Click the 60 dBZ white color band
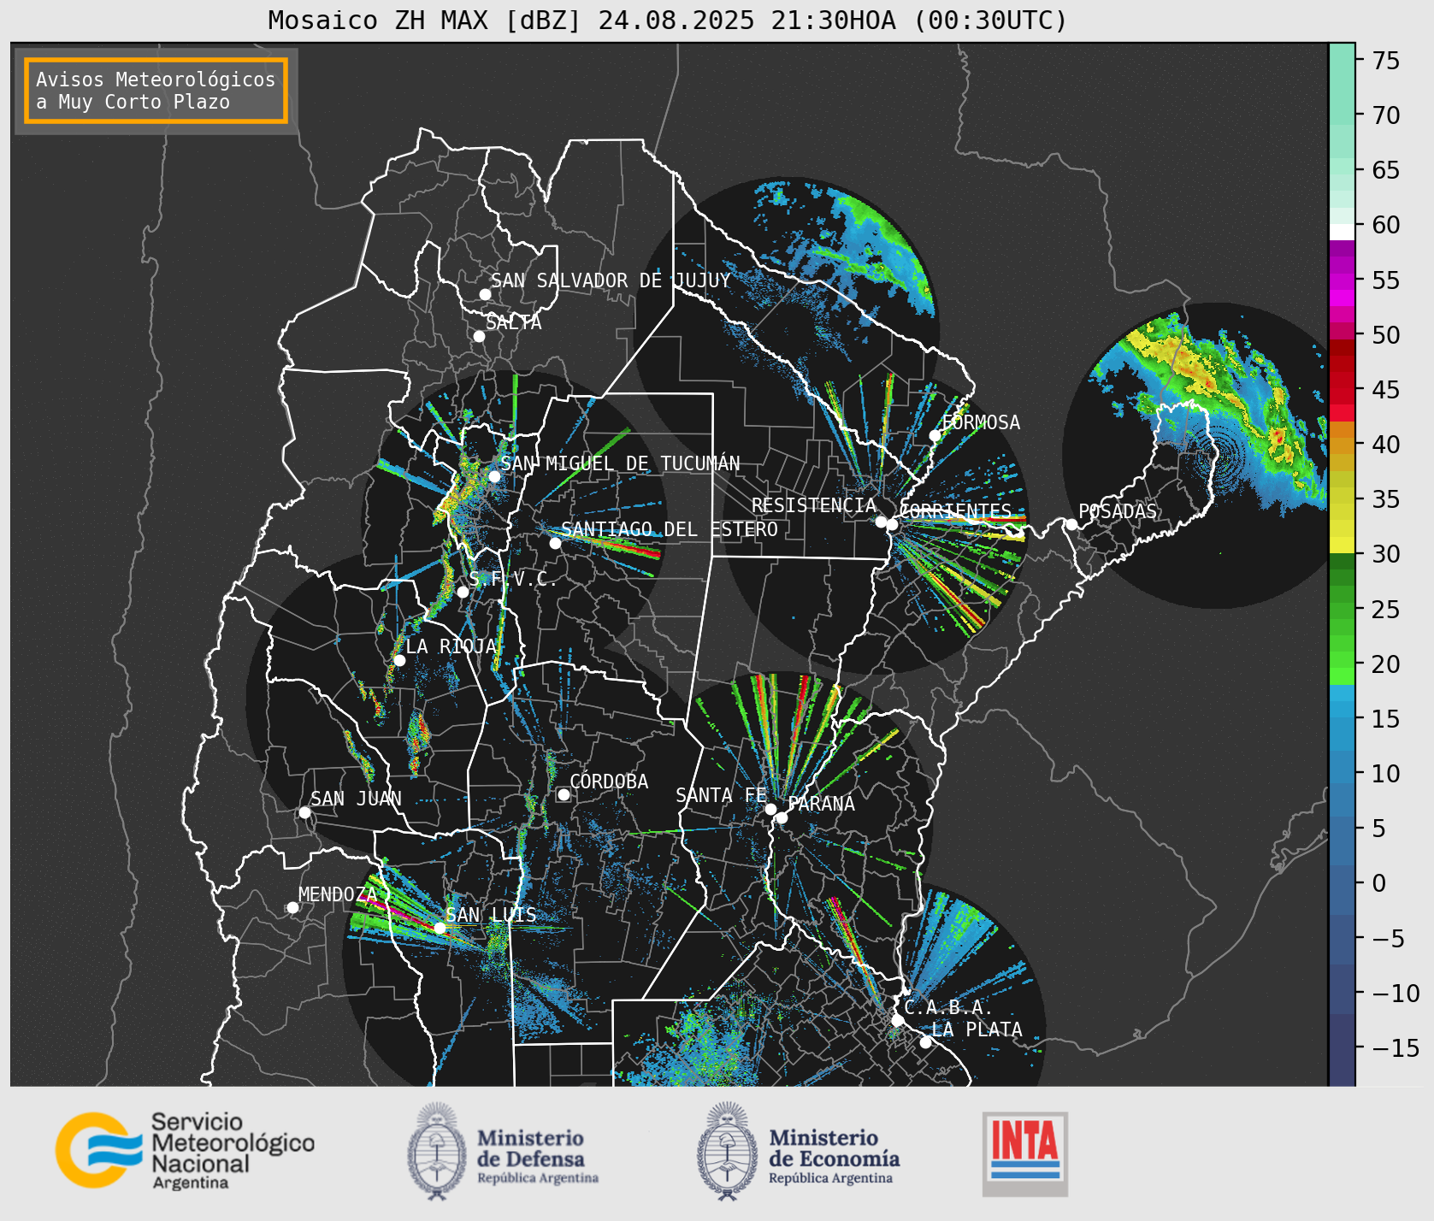Screen dimensions: 1434x1221 [1342, 231]
